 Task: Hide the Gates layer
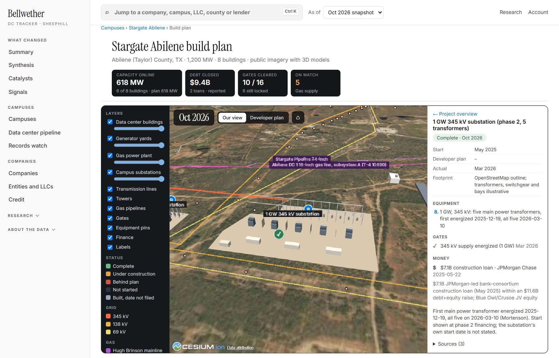(110, 218)
